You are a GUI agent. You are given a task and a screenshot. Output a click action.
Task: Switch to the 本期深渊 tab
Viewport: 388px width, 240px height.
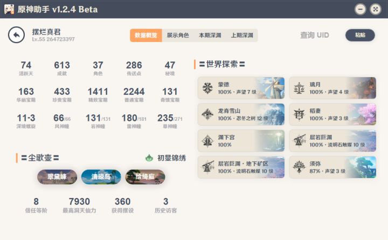[210, 36]
